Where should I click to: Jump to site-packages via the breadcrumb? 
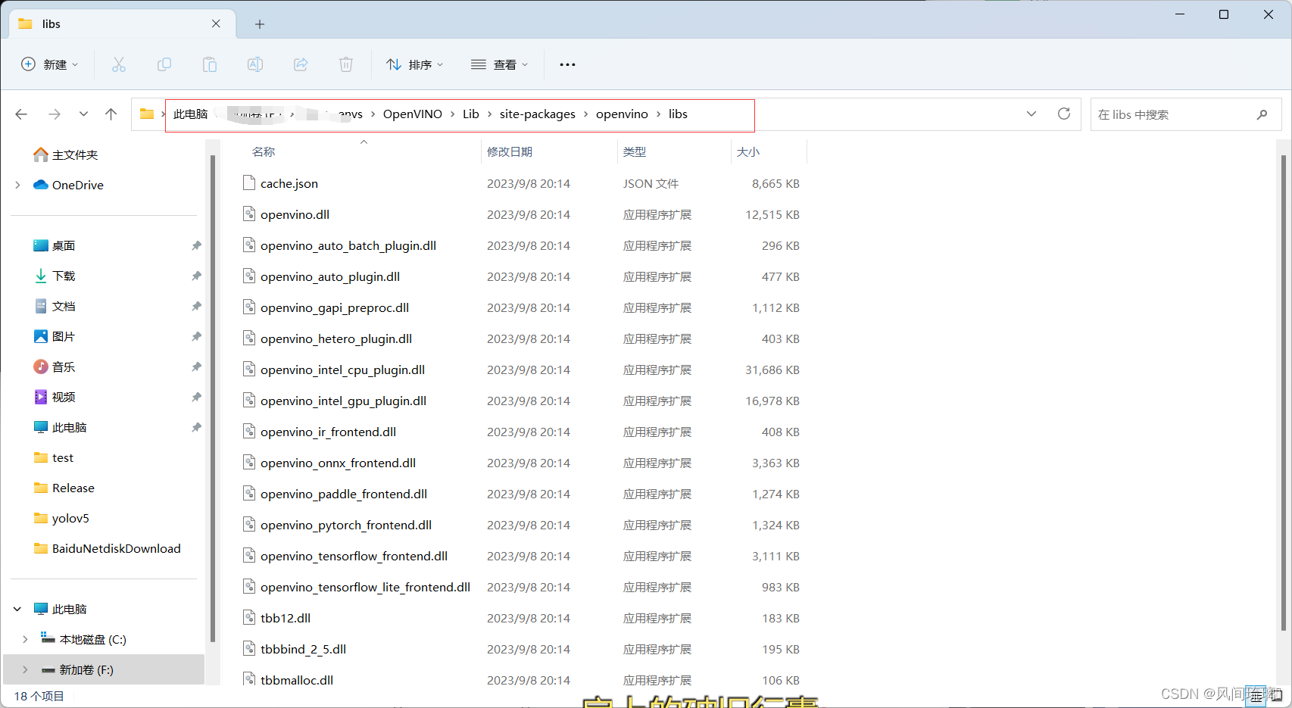(538, 114)
